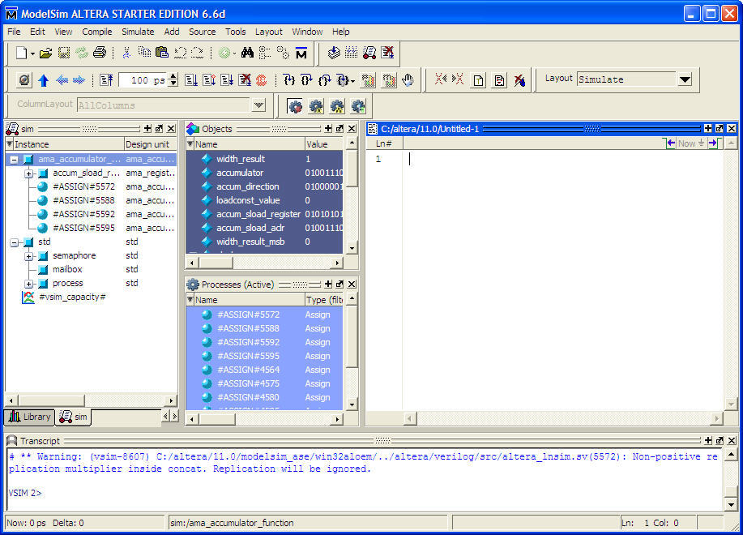
Task: Switch to the Library tab
Action: click(x=30, y=417)
